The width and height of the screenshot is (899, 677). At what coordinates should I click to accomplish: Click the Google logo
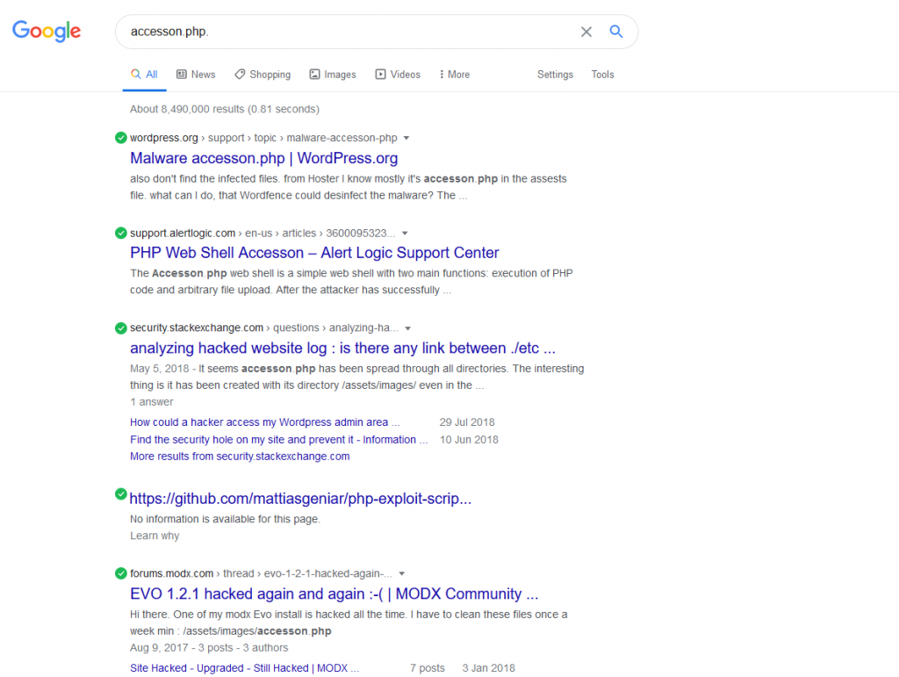pyautogui.click(x=47, y=31)
